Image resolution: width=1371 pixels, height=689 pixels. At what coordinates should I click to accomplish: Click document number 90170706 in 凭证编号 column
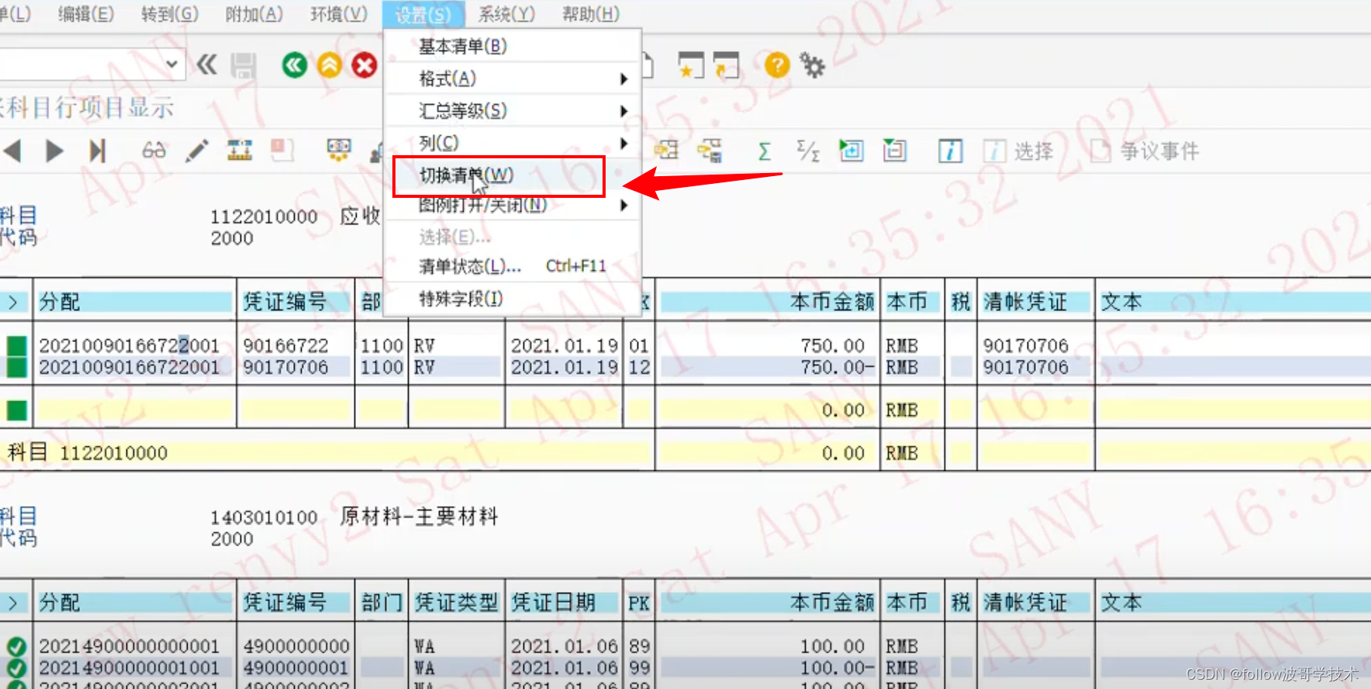click(x=285, y=367)
